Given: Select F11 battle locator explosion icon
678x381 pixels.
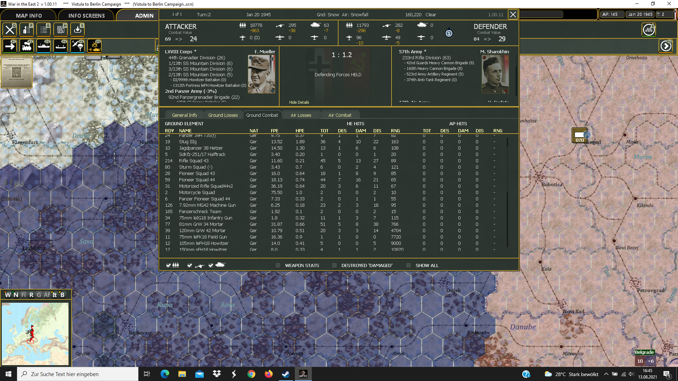Looking at the screenshot, I should point(94,46).
